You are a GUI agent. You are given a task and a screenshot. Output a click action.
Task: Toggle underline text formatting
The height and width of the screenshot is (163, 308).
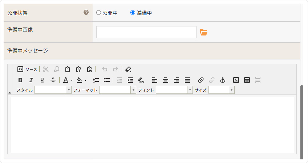[x=42, y=80]
